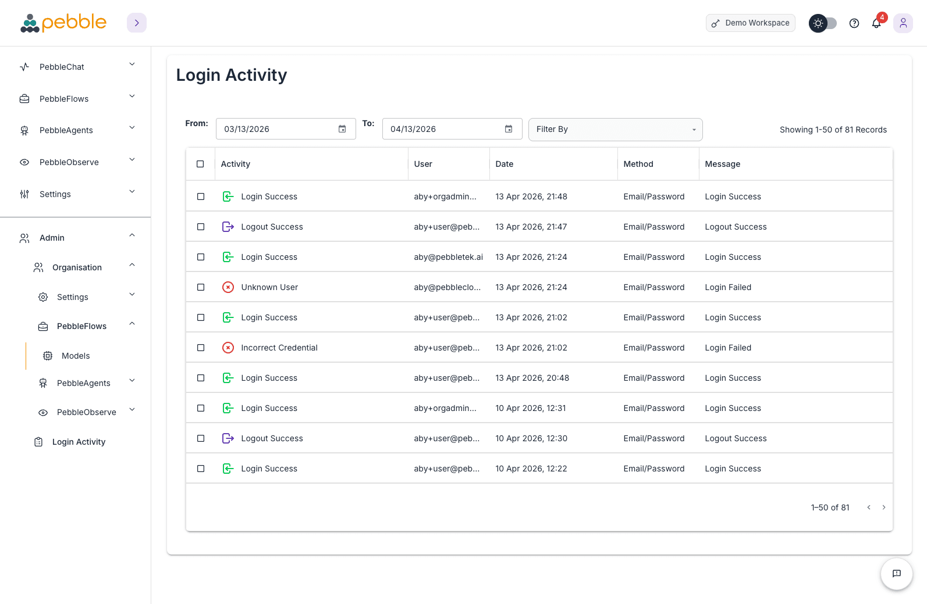The image size is (927, 604).
Task: Click the top PebbleObserve eye icon
Action: [x=24, y=162]
